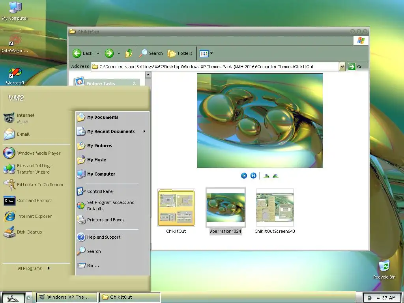Click the system tray icon beside clock
Image resolution: width=404 pixels, height=303 pixels.
point(369,298)
